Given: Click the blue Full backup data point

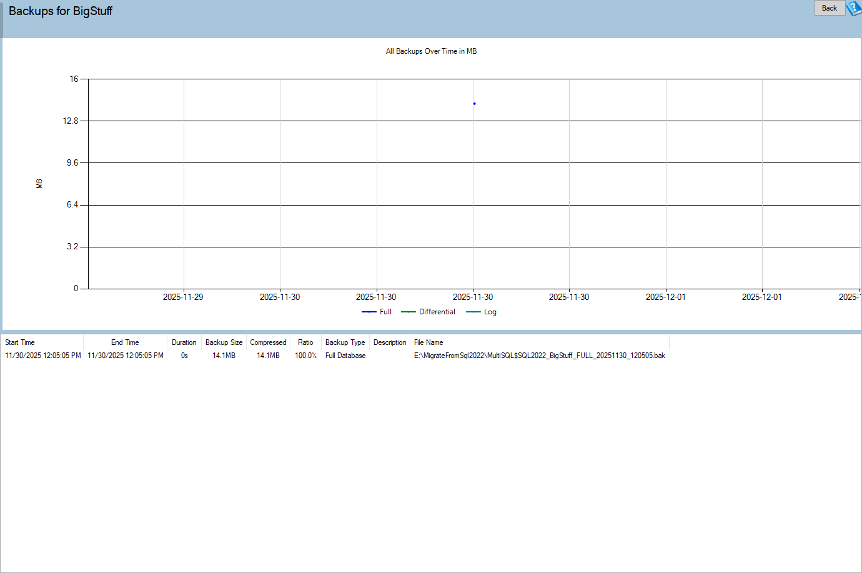Looking at the screenshot, I should (474, 104).
